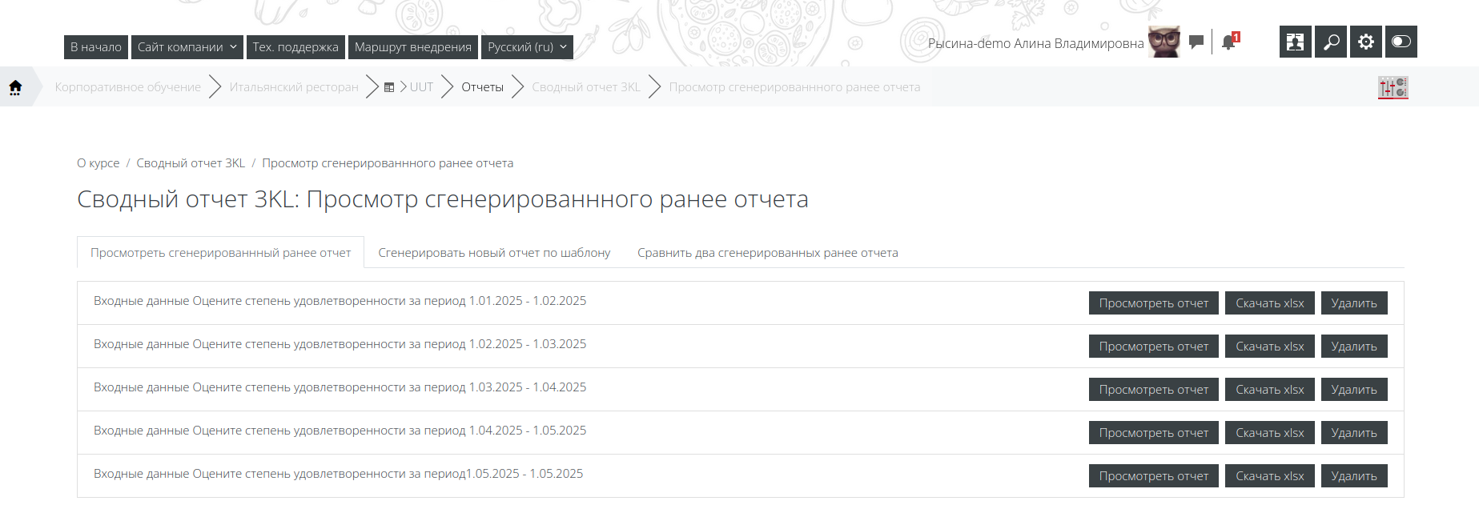Delete the report for 1.05.2025 - 1.05.2025
The height and width of the screenshot is (525, 1479).
pos(1353,476)
